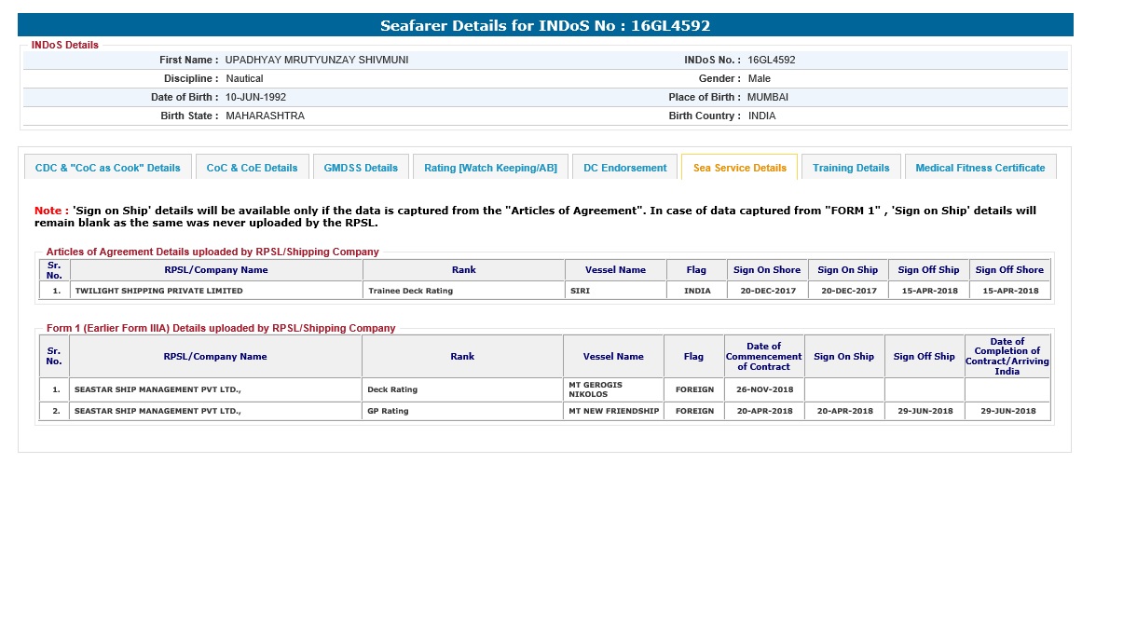This screenshot has width=1137, height=627.
Task: Select the 26-NOV-2018 commencement date cell
Action: 764,389
